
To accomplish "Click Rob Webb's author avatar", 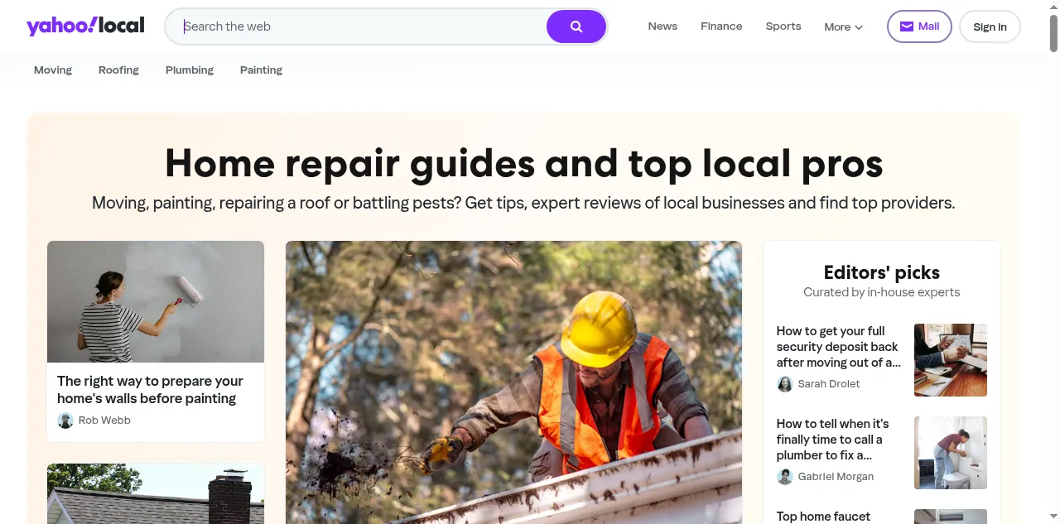I will point(65,421).
